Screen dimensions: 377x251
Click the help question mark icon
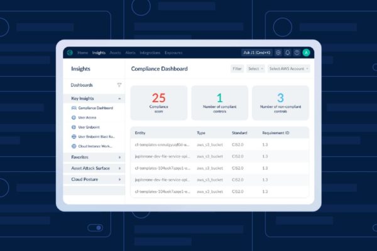pos(297,53)
